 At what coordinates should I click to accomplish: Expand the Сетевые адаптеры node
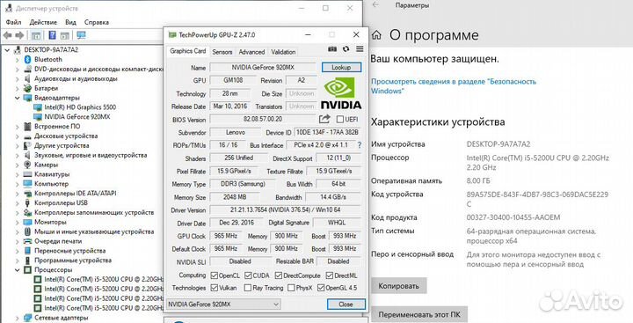click(x=18, y=318)
